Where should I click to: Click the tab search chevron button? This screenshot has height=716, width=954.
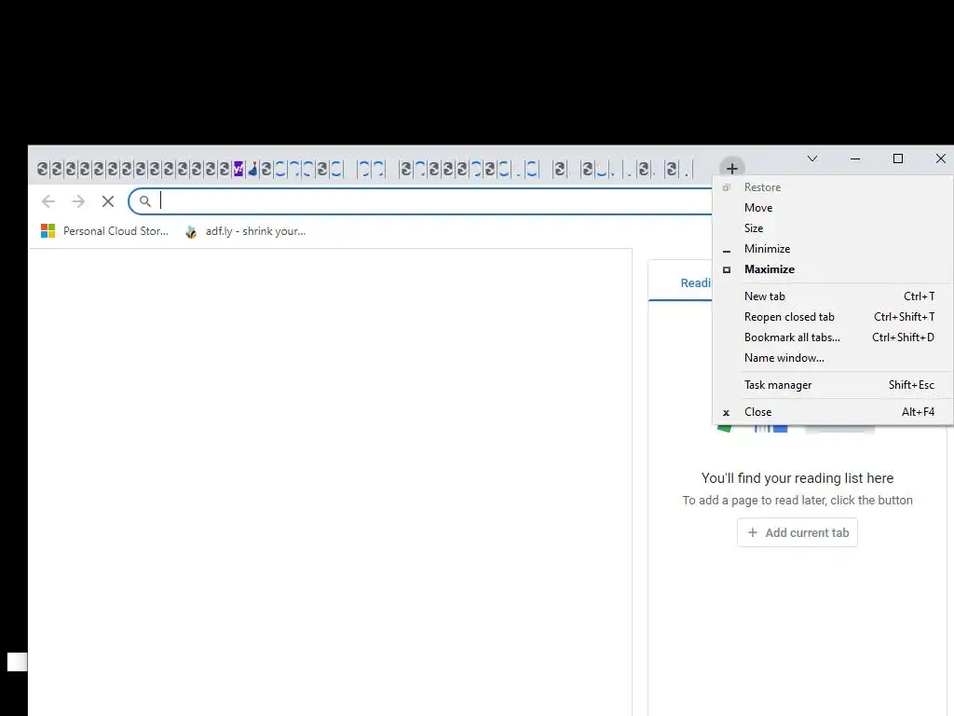pos(812,158)
